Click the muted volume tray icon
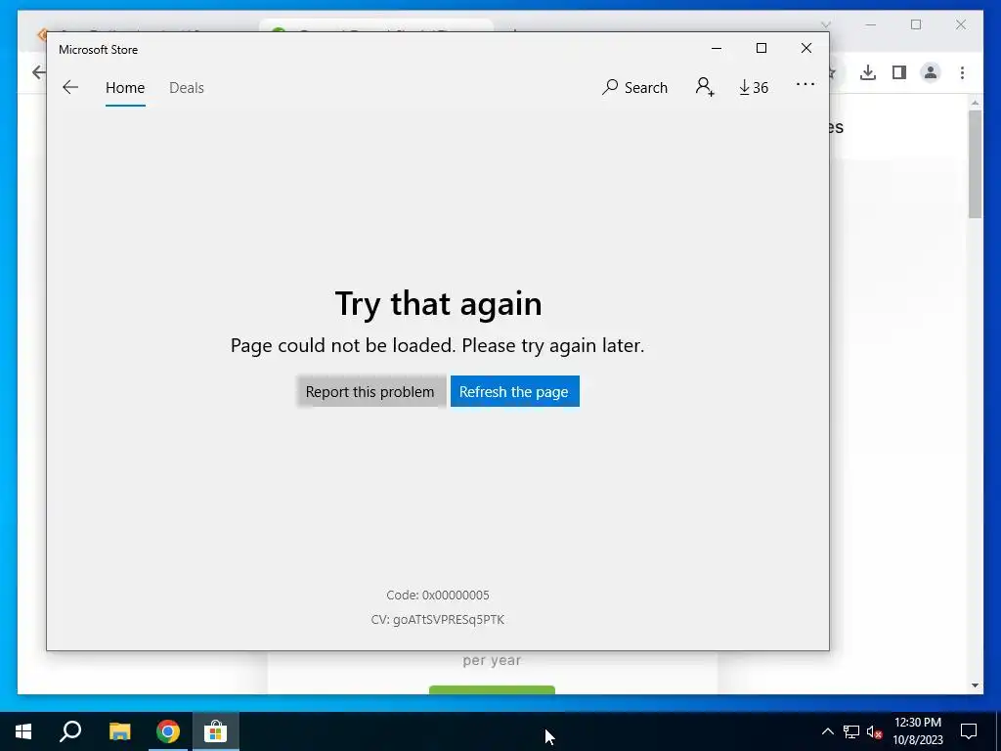Viewport: 1001px width, 751px height. (x=875, y=731)
